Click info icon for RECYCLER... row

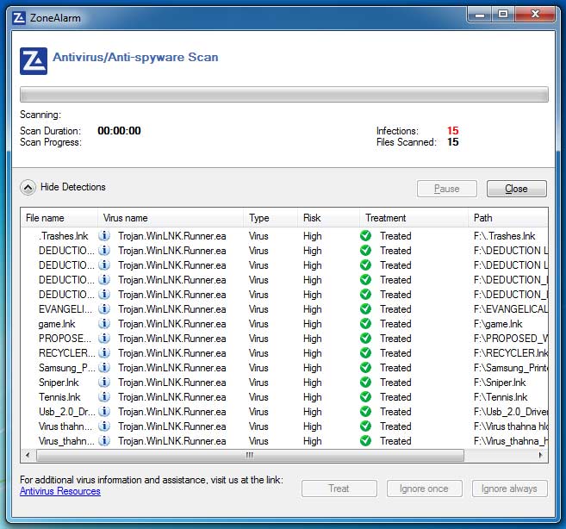click(104, 352)
